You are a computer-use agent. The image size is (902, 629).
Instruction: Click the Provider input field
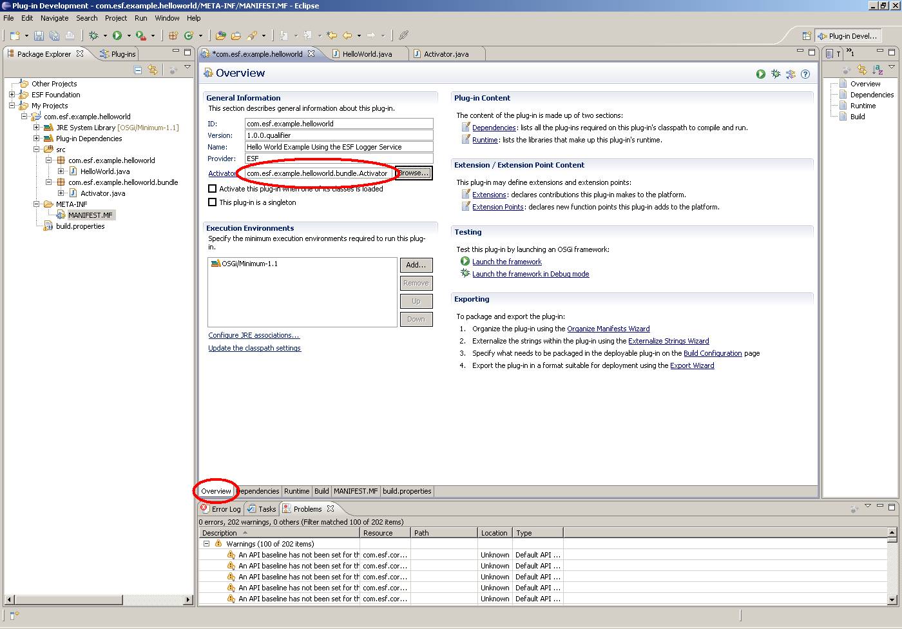339,159
